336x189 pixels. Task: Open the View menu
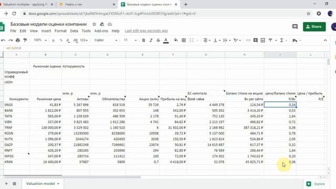[x=34, y=31]
